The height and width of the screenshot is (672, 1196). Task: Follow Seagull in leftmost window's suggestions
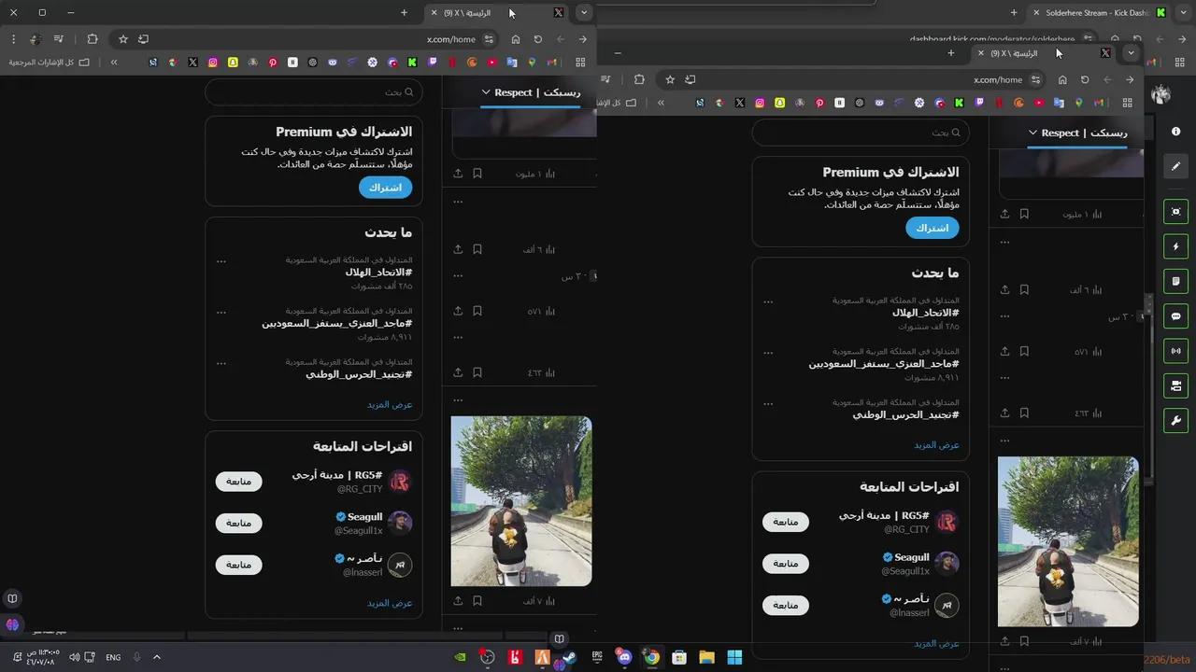[238, 523]
